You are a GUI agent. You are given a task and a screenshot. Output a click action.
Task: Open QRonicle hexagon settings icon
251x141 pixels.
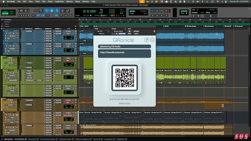pyautogui.click(x=152, y=40)
